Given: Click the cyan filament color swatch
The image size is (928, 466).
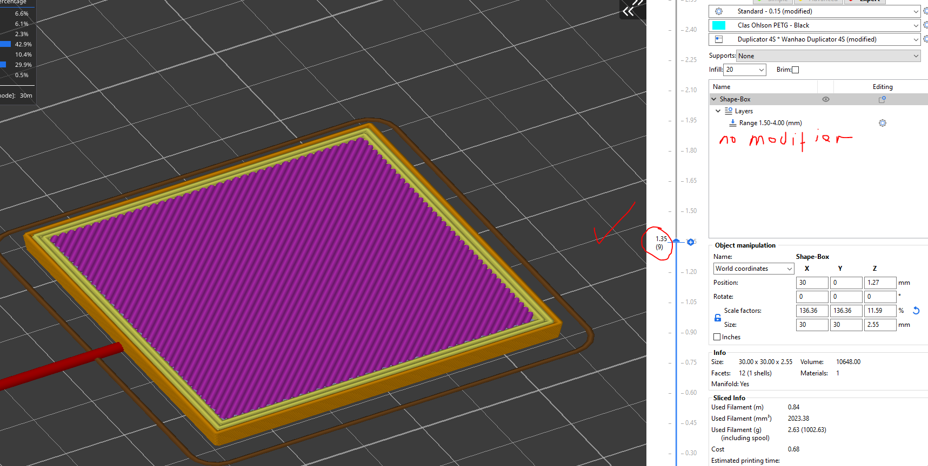Looking at the screenshot, I should tap(719, 25).
